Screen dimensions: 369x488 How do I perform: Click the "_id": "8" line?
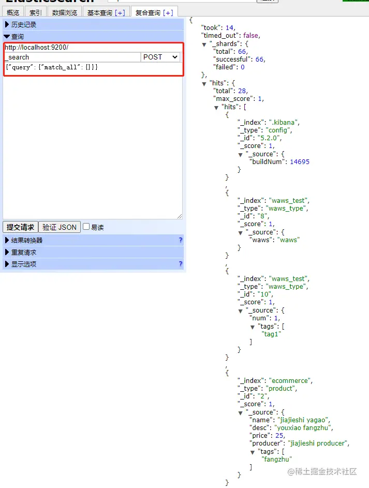tap(254, 216)
